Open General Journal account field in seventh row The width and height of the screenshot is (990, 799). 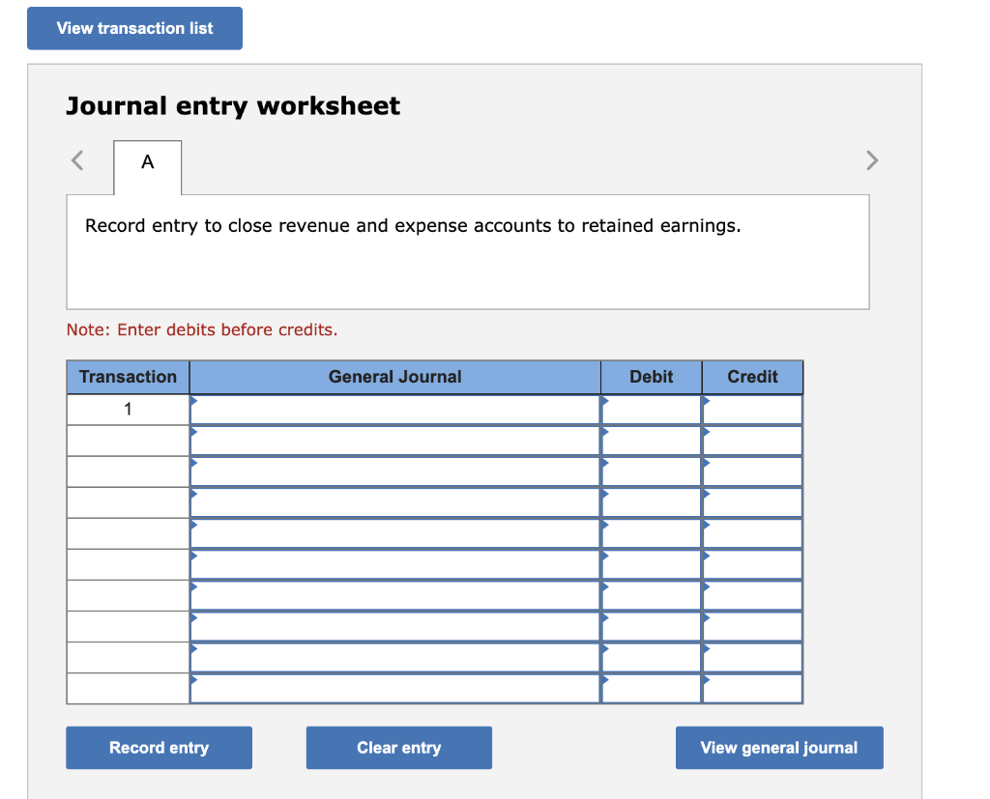[395, 595]
